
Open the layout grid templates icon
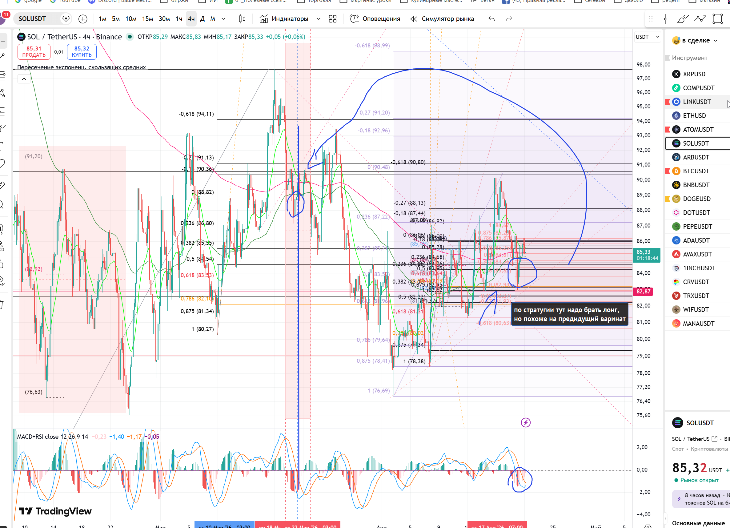[332, 19]
